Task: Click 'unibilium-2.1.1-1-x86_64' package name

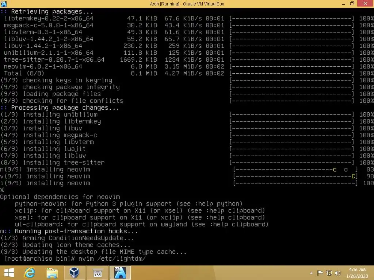Action: click(x=49, y=52)
